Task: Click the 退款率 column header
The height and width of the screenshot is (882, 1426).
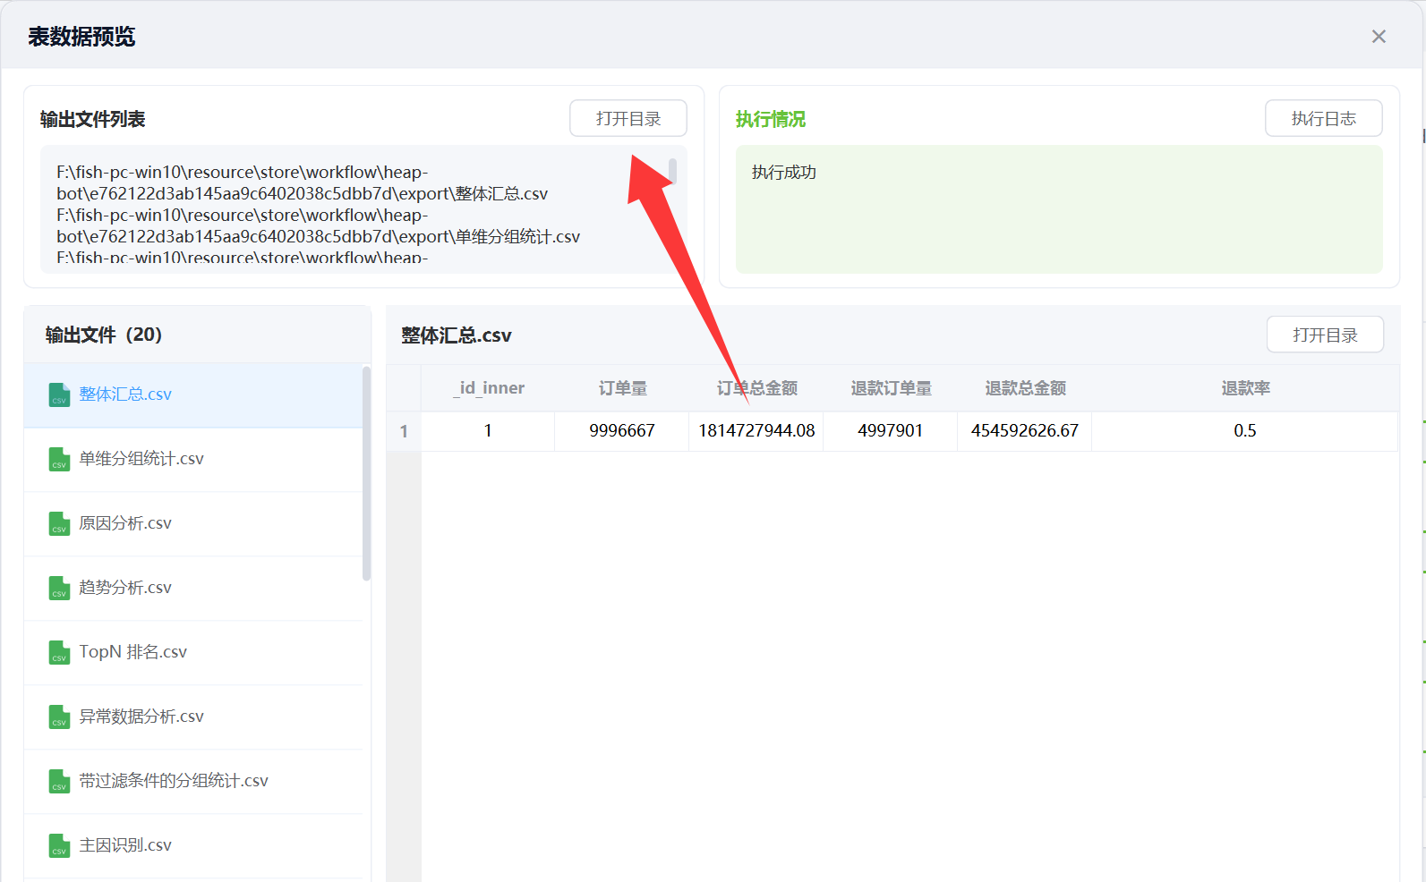Action: pyautogui.click(x=1245, y=388)
